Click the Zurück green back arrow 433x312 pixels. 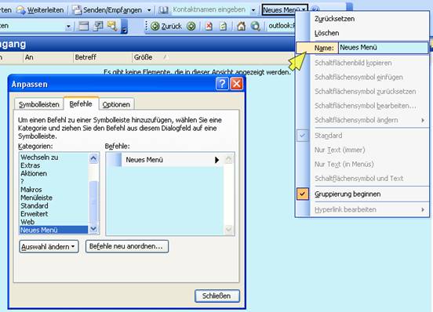point(155,26)
